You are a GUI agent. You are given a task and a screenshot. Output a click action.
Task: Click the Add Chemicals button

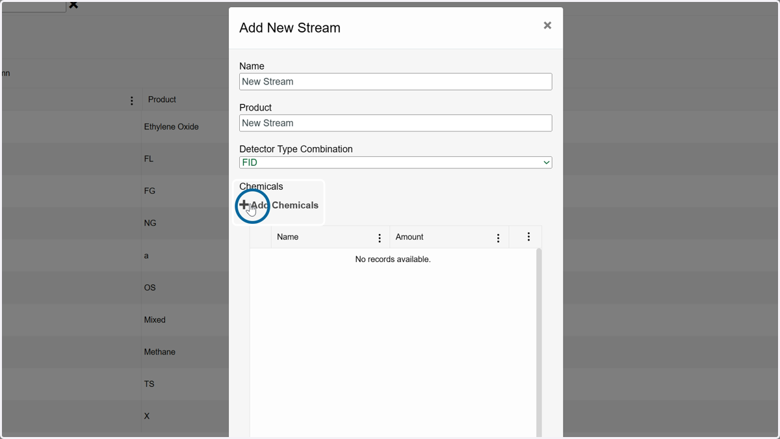279,205
